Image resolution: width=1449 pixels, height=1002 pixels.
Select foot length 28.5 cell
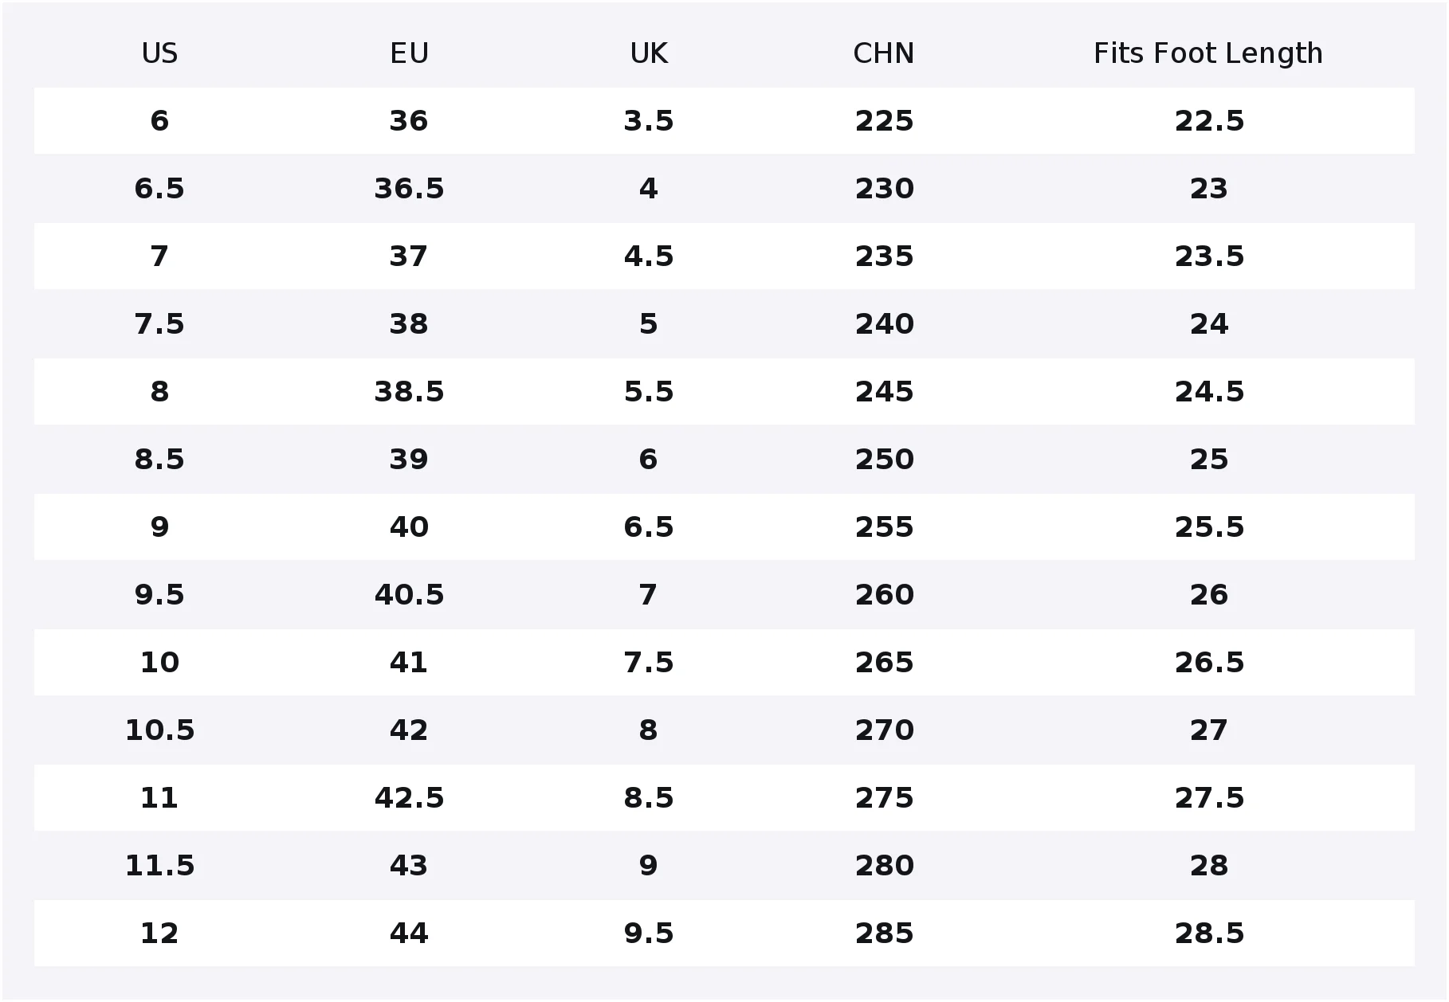[1209, 934]
